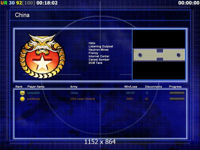Click the Army column header
This screenshot has height=150, width=200.
coord(74,87)
